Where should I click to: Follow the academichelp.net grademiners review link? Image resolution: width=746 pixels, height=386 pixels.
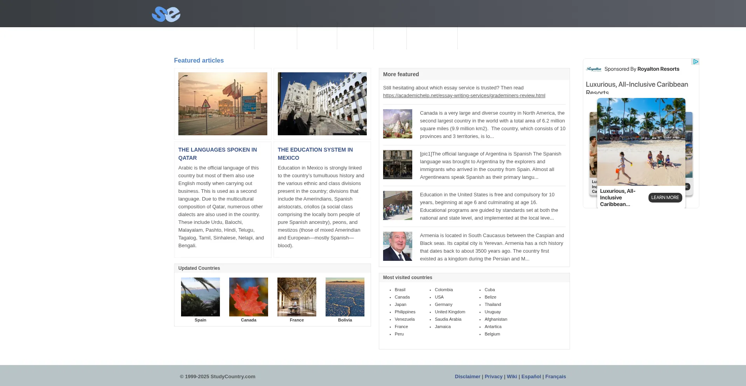tap(464, 96)
